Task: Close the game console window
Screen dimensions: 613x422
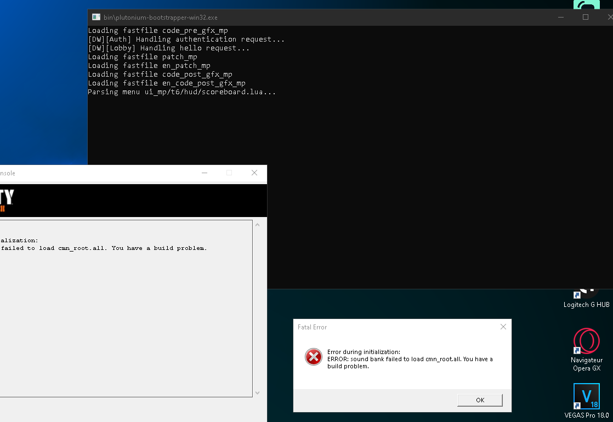Action: tap(254, 173)
